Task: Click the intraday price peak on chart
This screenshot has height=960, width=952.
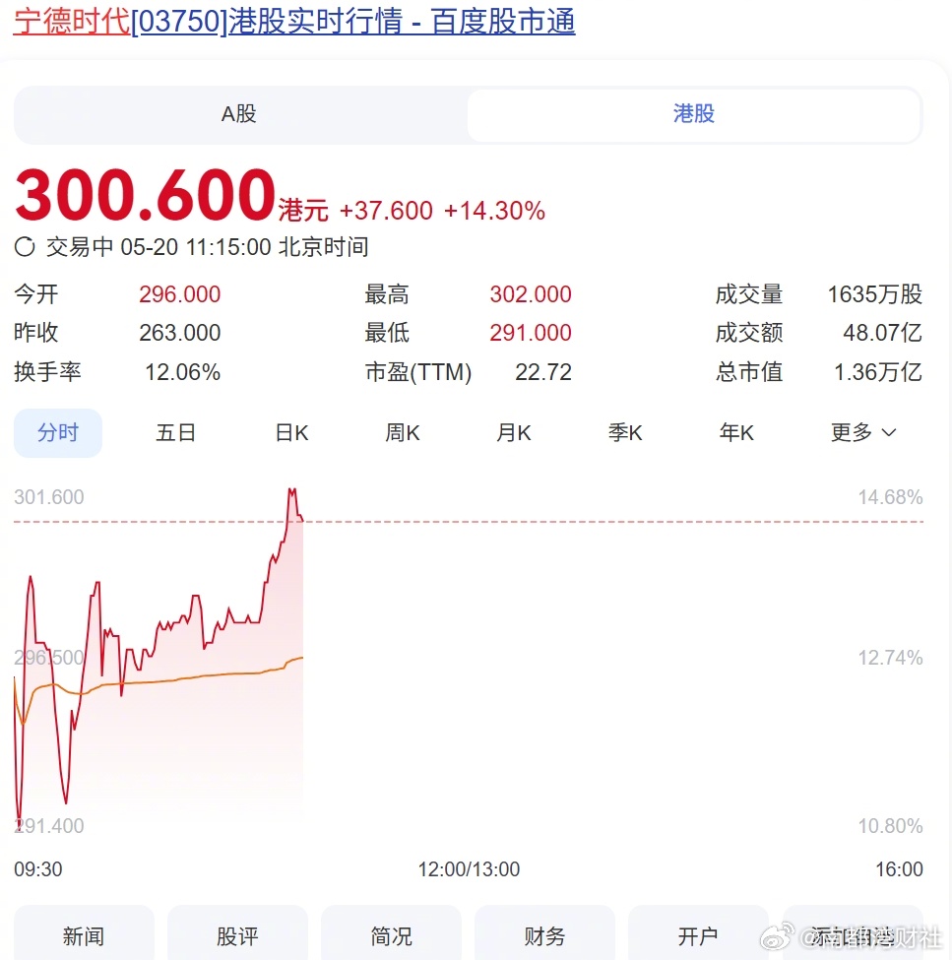Action: tap(292, 489)
